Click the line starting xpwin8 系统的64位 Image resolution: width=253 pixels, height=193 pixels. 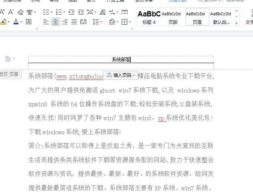[x=120, y=104]
